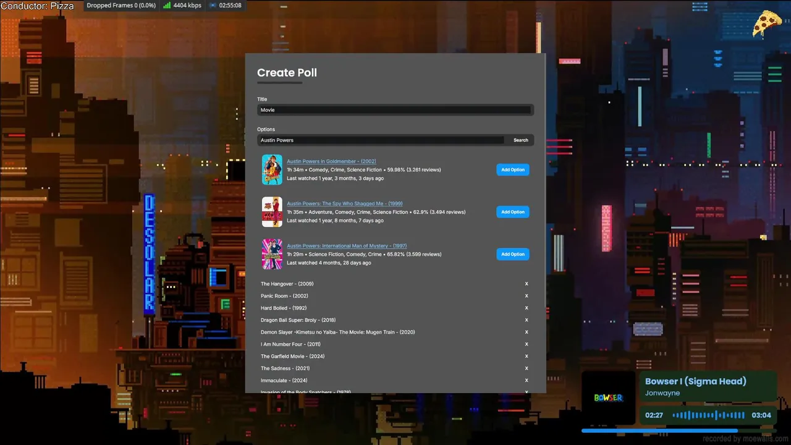Select The Garfield Movie - (2024) entry

click(293, 356)
